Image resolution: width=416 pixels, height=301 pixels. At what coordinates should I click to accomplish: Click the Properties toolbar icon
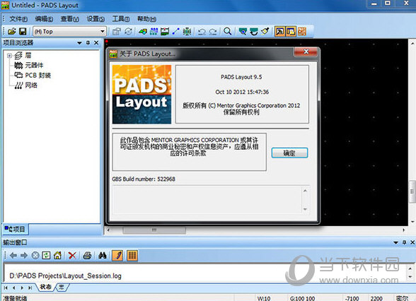117,32
